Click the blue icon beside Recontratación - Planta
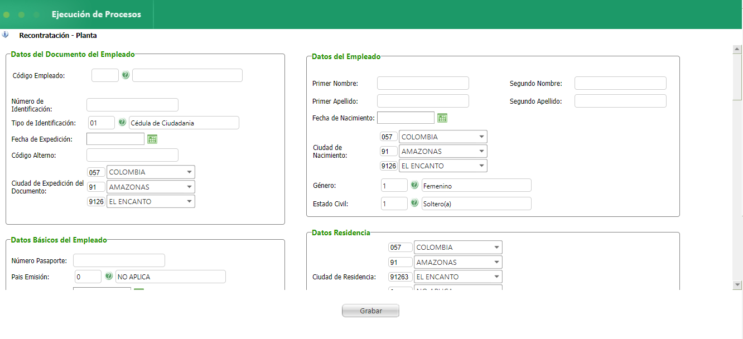This screenshot has height=339, width=743. coord(5,35)
